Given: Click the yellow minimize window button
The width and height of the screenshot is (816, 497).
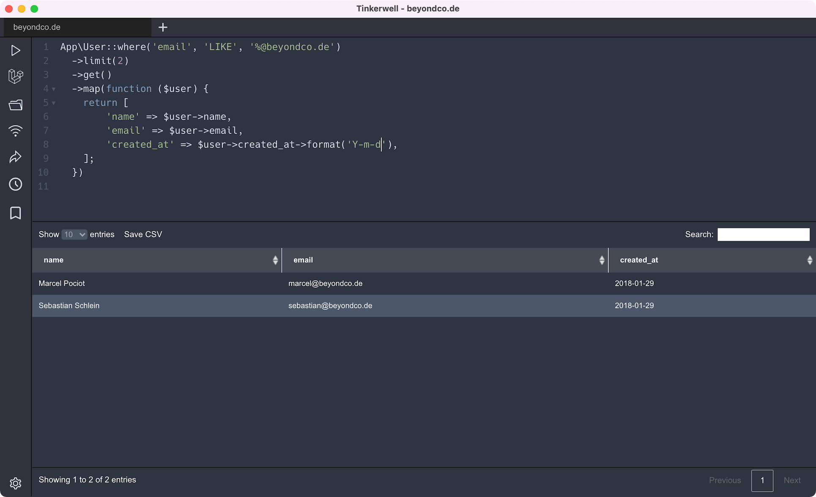Looking at the screenshot, I should (x=22, y=9).
